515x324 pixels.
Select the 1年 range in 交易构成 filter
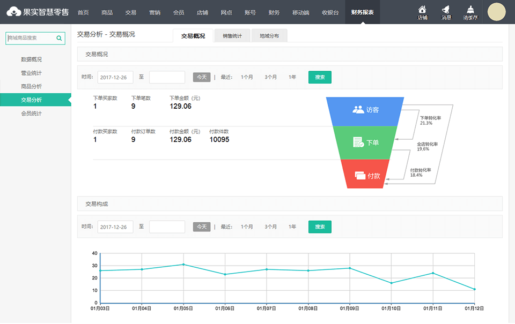[292, 227]
